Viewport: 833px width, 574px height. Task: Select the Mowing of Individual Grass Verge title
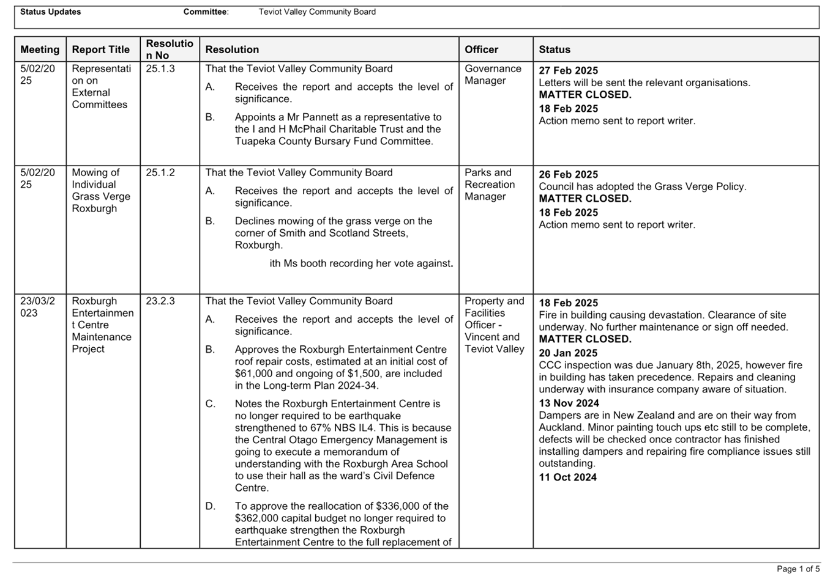(100, 190)
